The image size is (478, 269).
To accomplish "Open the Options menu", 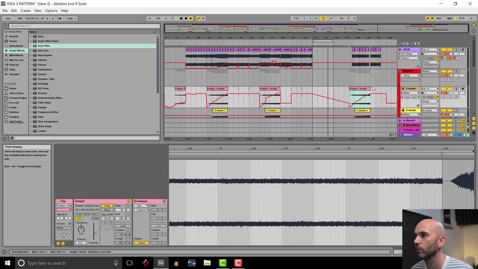I will [x=51, y=10].
